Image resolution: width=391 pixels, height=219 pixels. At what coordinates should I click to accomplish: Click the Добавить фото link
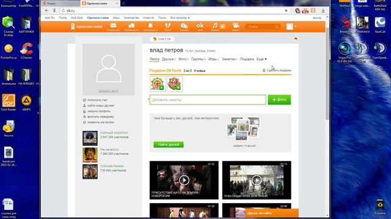[109, 91]
